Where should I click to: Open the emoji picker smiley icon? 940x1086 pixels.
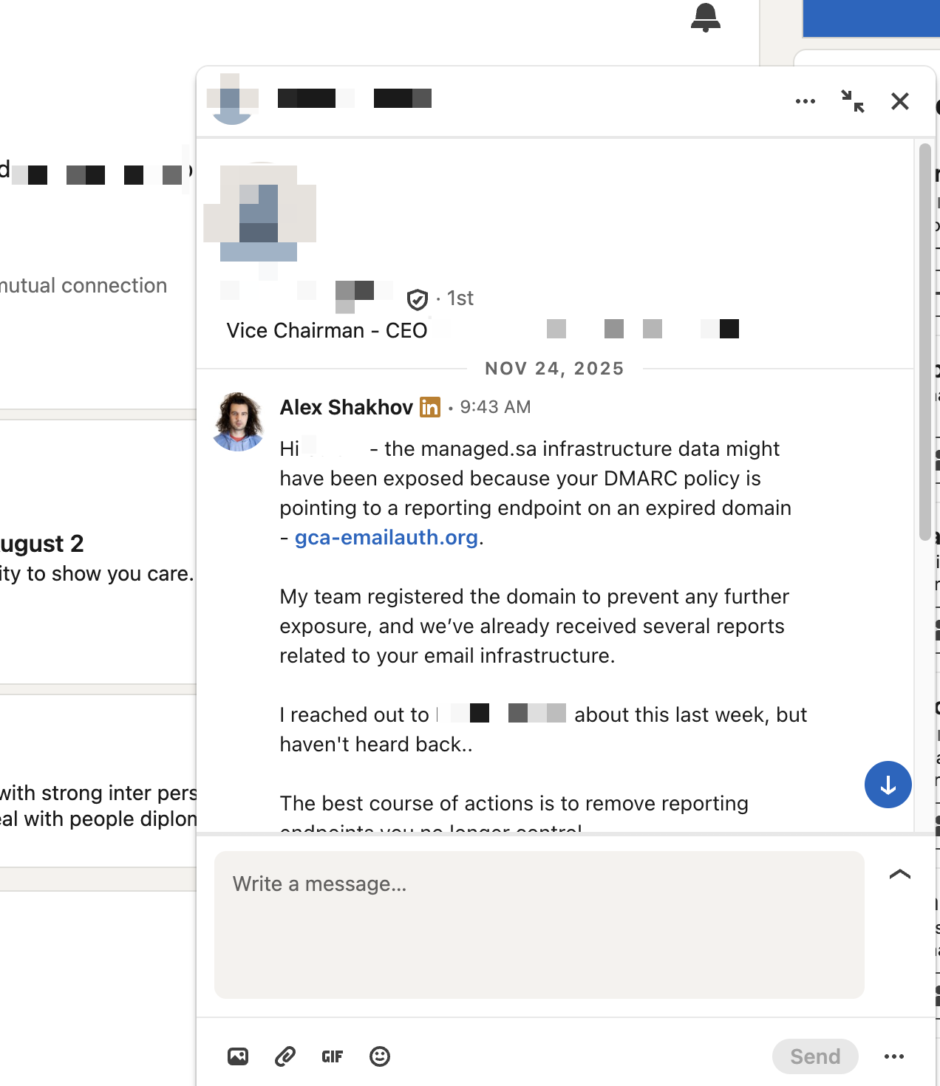[x=380, y=1056]
